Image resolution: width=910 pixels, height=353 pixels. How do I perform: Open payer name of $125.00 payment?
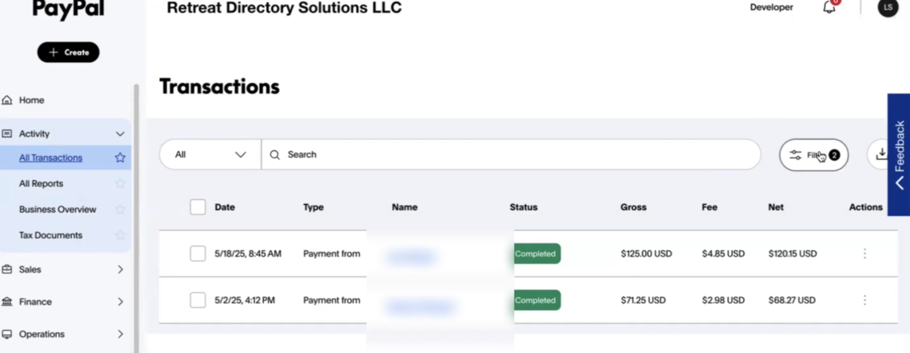click(x=412, y=257)
